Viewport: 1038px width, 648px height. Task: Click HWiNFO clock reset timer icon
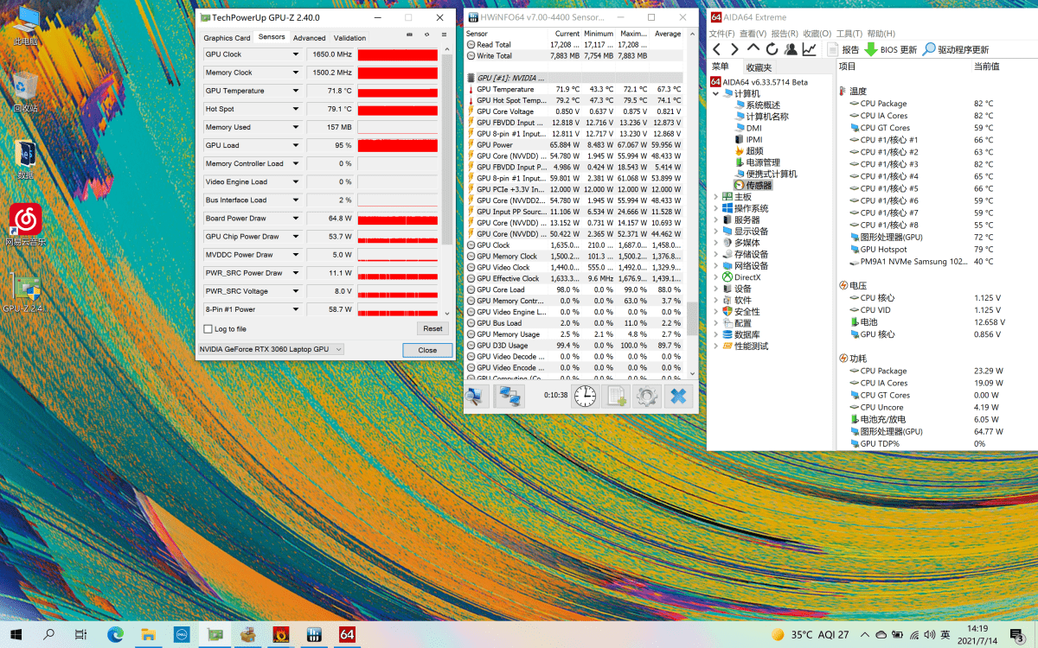[x=585, y=397]
